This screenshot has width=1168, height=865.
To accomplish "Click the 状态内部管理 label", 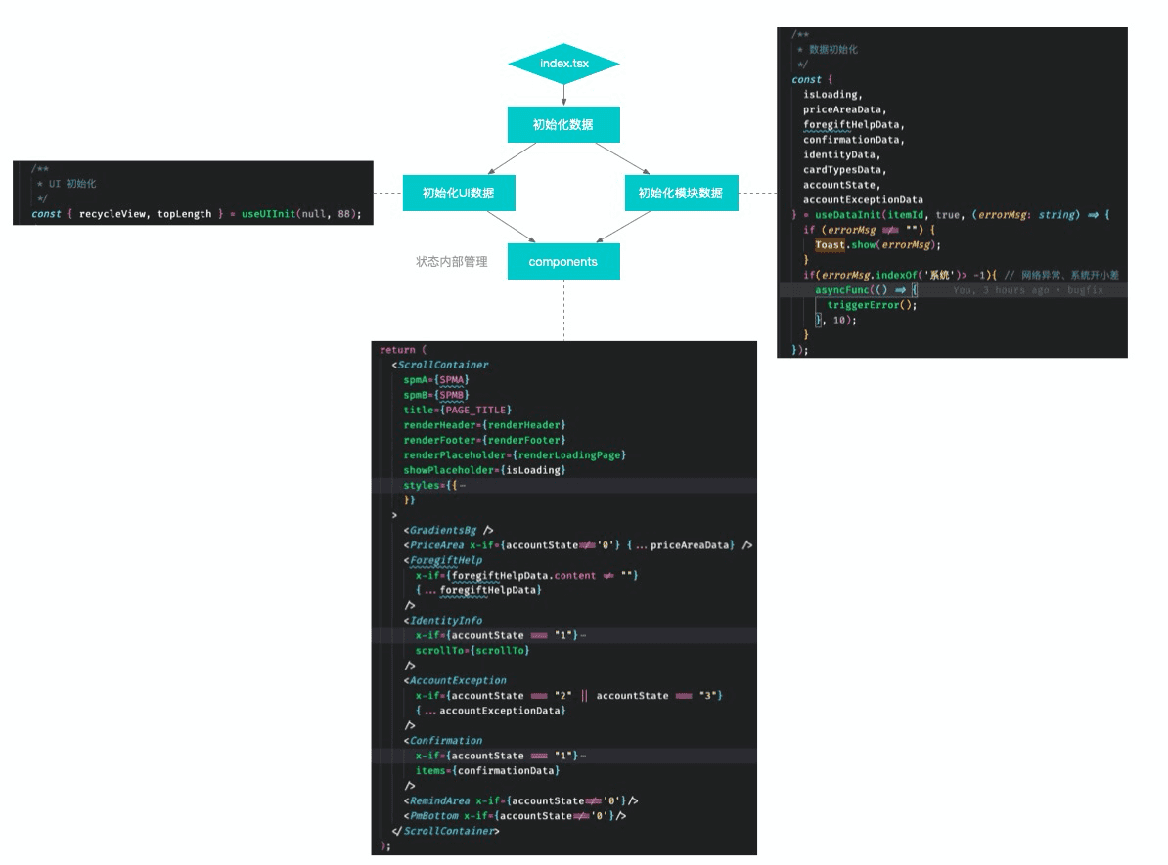I will click(451, 262).
